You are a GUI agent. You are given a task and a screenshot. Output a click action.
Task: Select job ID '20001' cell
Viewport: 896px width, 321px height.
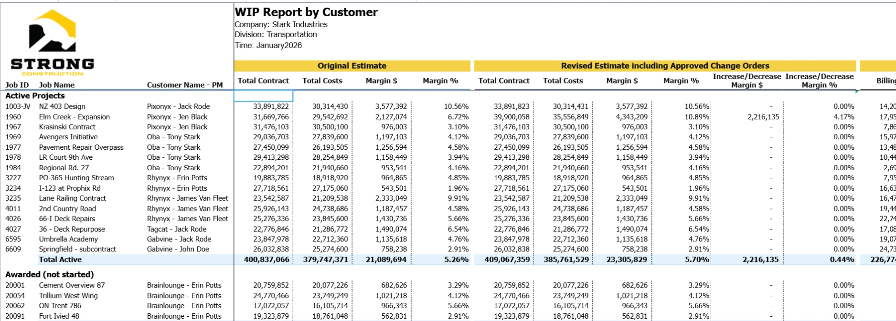15,285
